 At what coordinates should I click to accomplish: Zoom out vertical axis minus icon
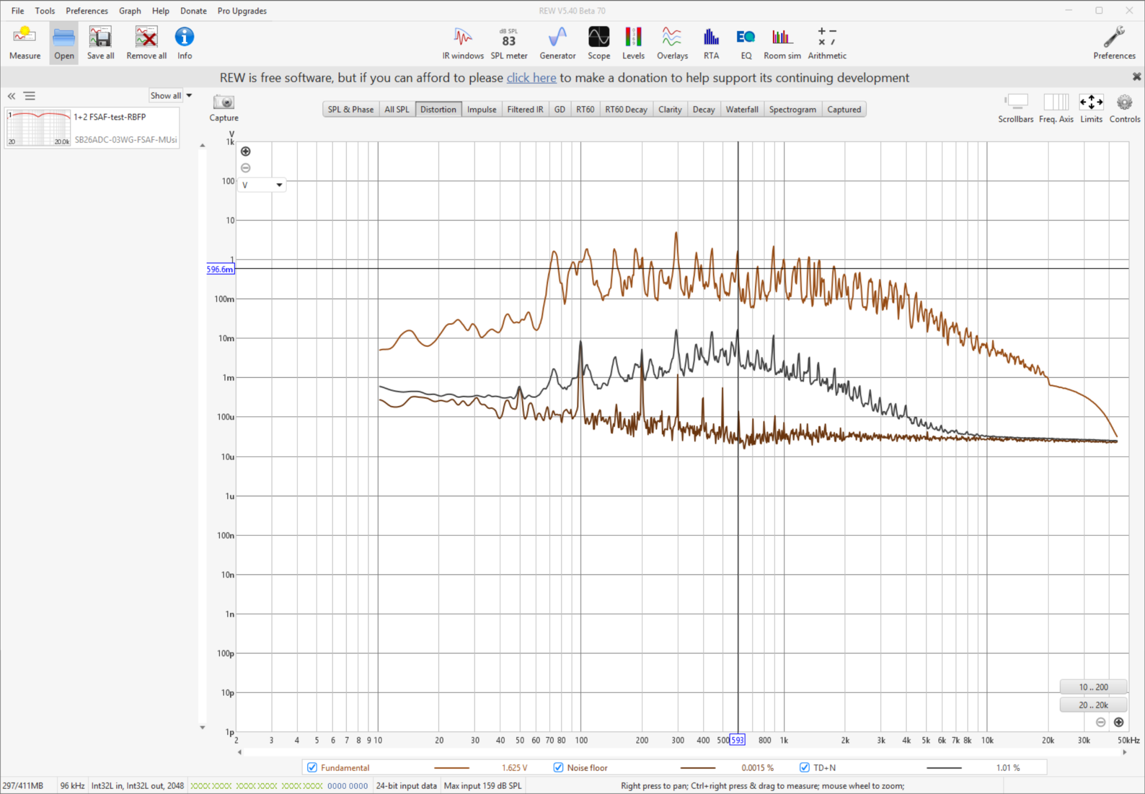tap(245, 168)
